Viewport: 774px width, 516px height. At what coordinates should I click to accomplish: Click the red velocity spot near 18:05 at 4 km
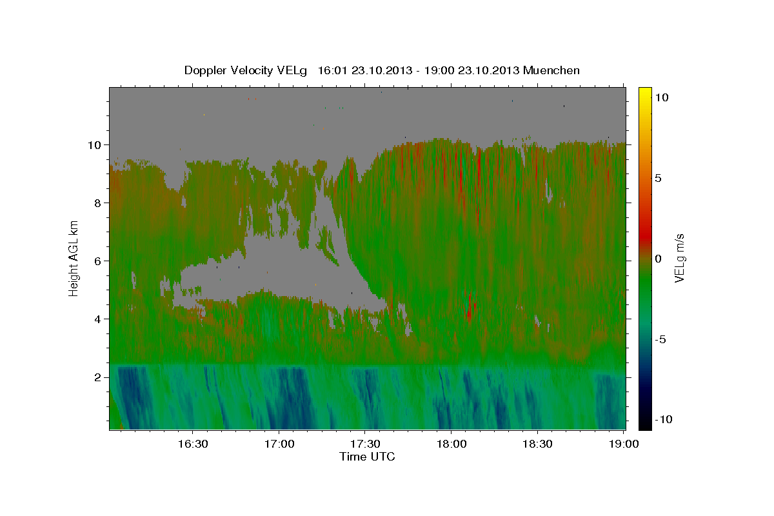(470, 308)
